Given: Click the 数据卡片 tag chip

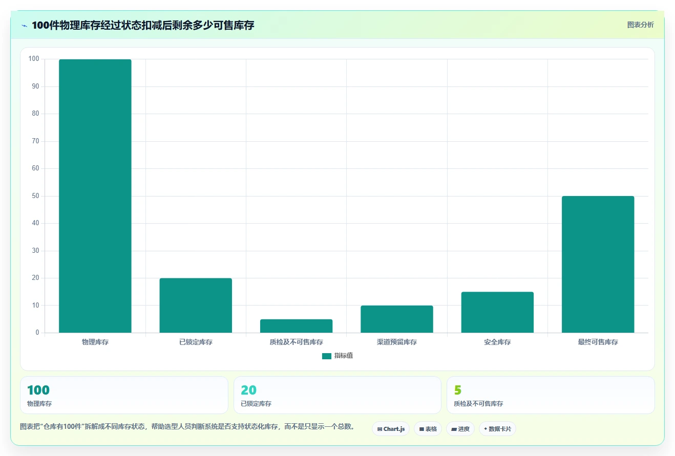Looking at the screenshot, I should coord(497,429).
